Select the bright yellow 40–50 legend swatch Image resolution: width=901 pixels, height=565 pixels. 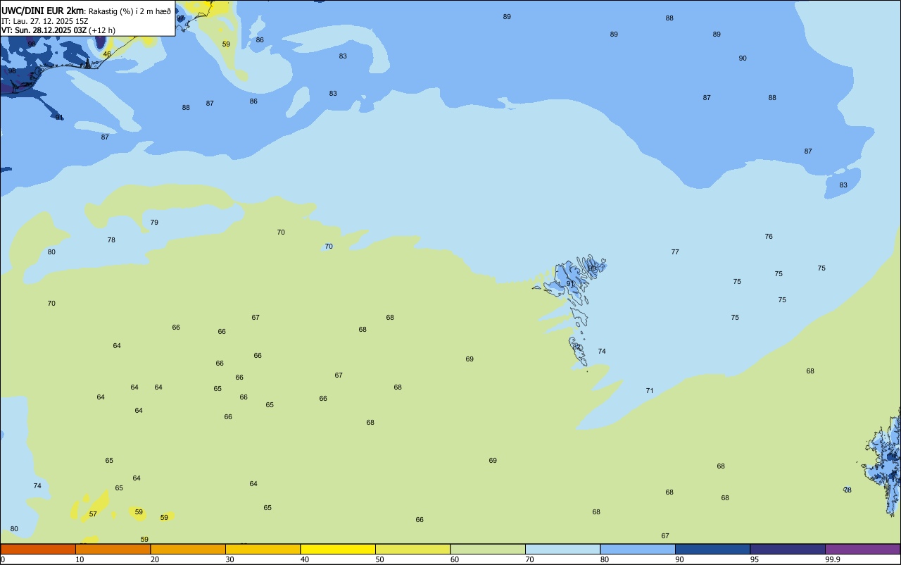[x=338, y=549]
